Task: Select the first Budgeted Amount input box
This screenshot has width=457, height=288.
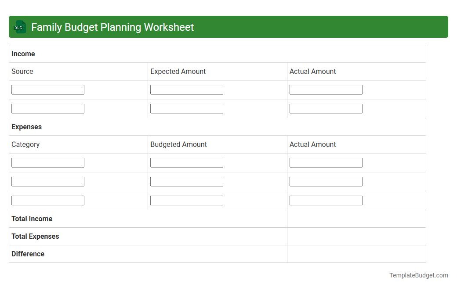Action: pos(186,162)
